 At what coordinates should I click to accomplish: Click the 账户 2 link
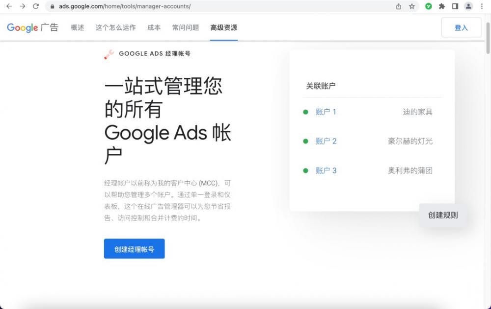(326, 141)
